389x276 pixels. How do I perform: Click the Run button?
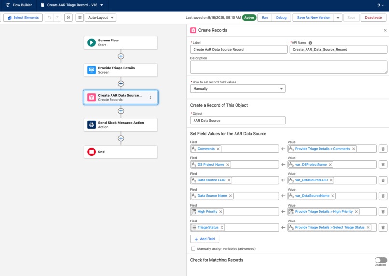(x=264, y=17)
